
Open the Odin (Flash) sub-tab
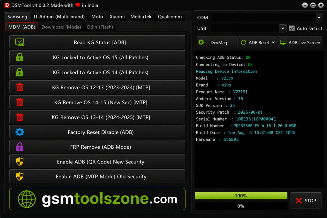point(100,27)
